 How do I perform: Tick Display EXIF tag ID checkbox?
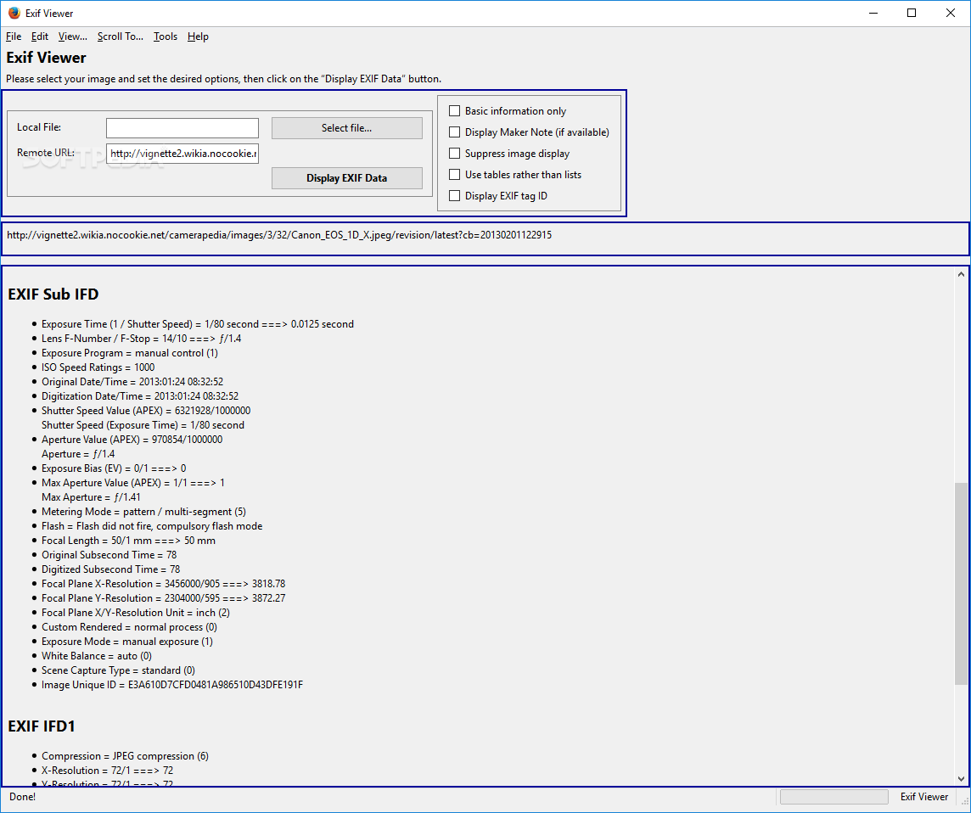tap(455, 196)
